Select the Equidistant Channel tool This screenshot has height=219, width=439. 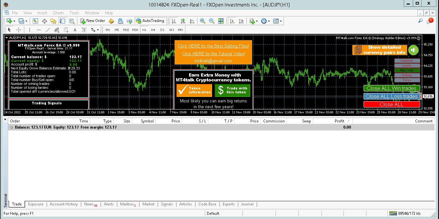click(x=57, y=30)
